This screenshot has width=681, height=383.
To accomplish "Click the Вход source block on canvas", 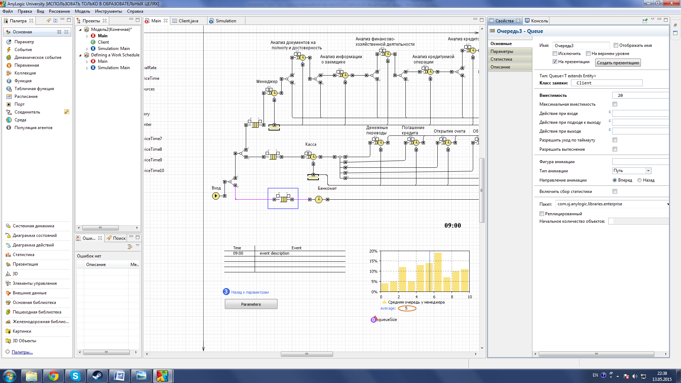I will (216, 196).
